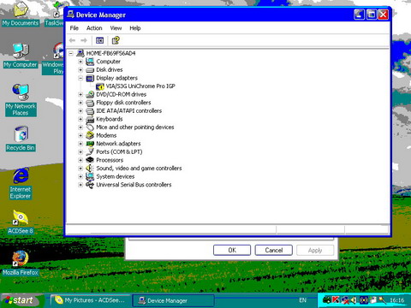Click the Kaspersky red K tray icon
Screen dimensions: 411x308
tap(336, 300)
